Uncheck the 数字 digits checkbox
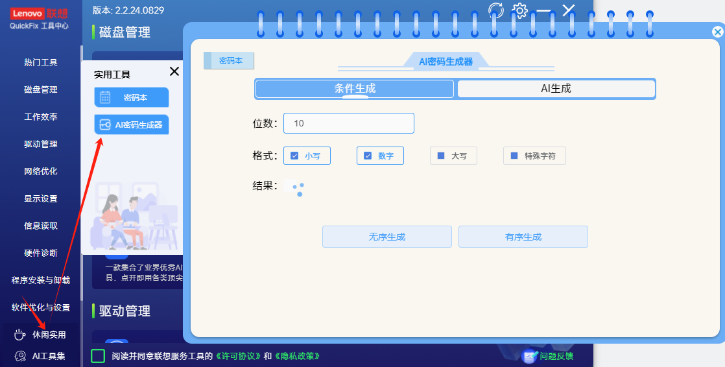The width and height of the screenshot is (725, 367). coord(368,156)
